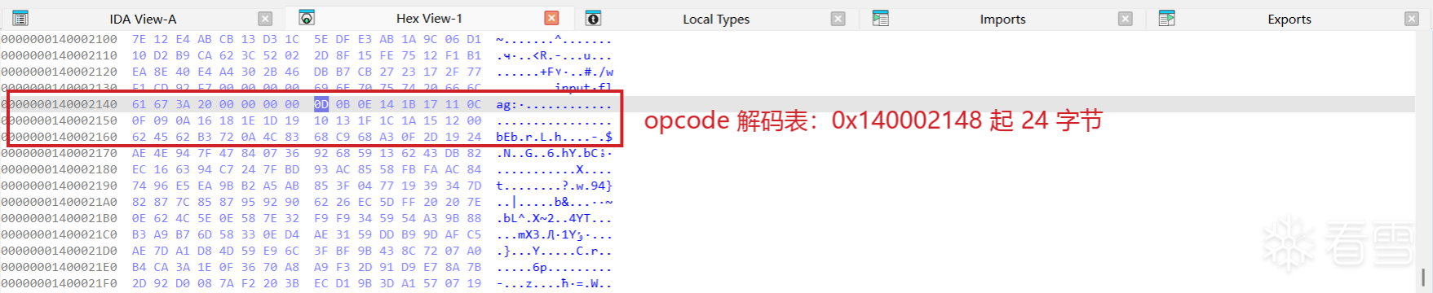Click the Local Types tab icon
The width and height of the screenshot is (1433, 293).
593,18
